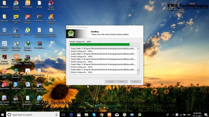This screenshot has height=117, width=209.
Task: Click the extraction log scrollbar thumb
Action: [x=138, y=70]
